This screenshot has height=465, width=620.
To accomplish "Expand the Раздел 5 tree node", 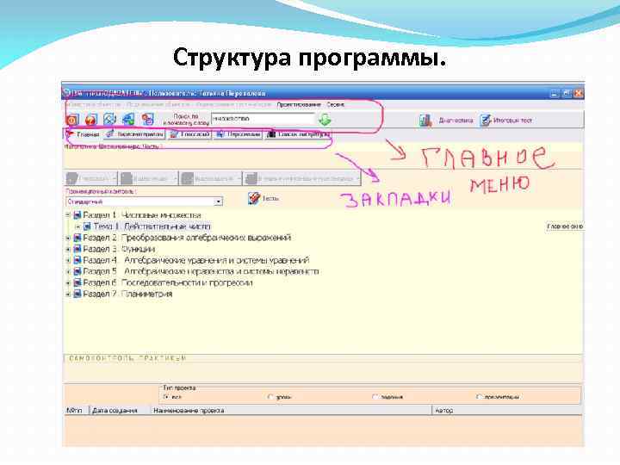I will (68, 271).
